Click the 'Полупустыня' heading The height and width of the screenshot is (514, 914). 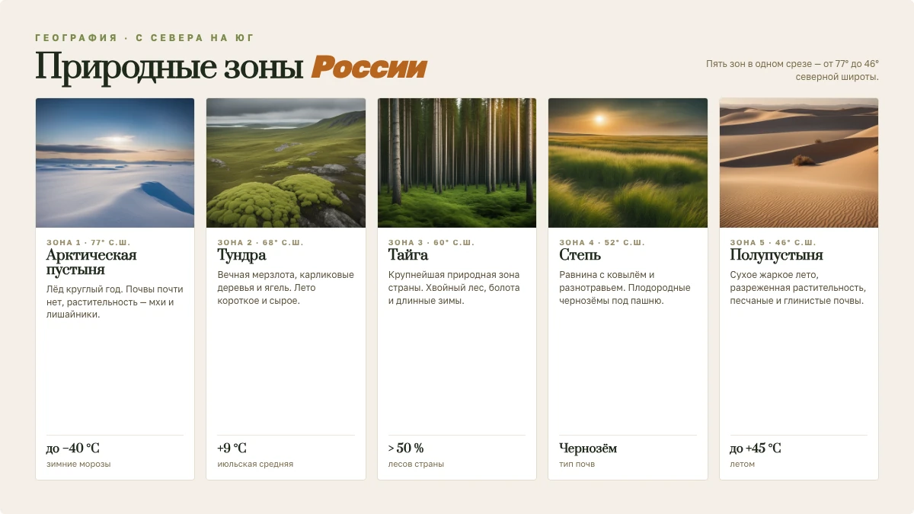point(776,255)
